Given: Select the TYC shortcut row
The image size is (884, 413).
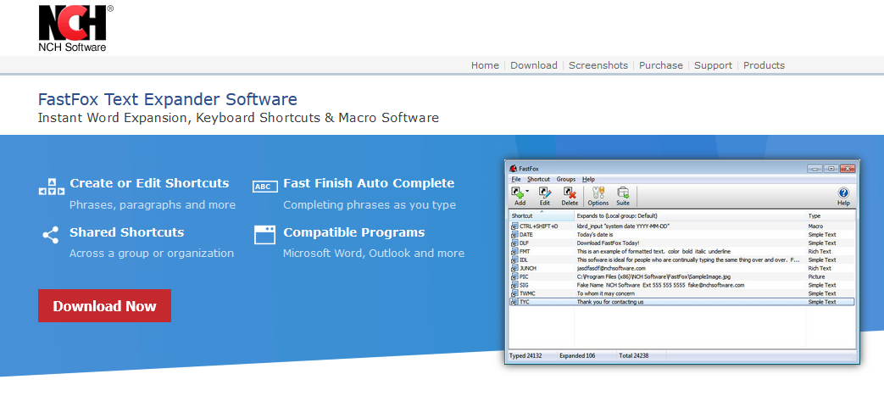Looking at the screenshot, I should tap(682, 302).
